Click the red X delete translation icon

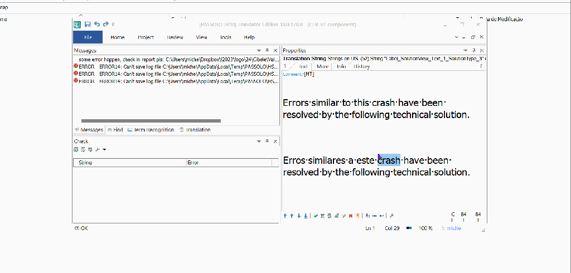pyautogui.click(x=351, y=216)
